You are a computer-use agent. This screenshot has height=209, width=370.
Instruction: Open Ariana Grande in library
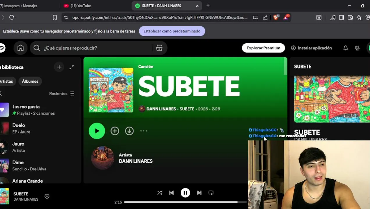click(x=39, y=181)
